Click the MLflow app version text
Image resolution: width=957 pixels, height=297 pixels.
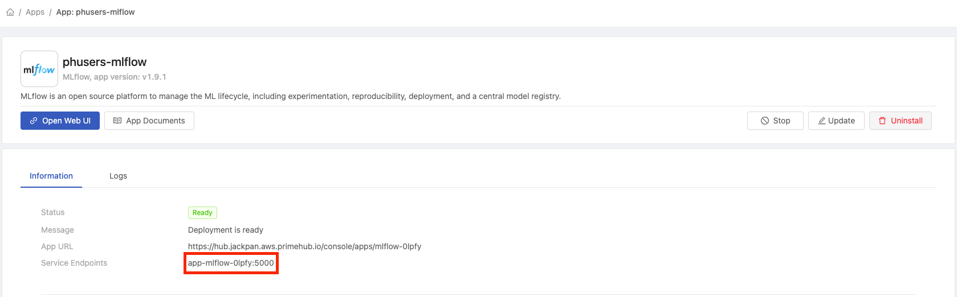click(x=115, y=77)
